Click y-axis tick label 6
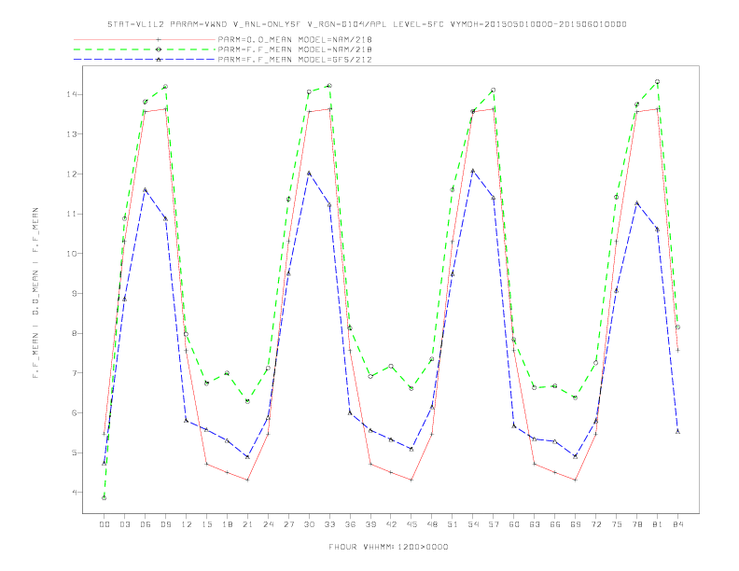The image size is (739, 571). 75,412
